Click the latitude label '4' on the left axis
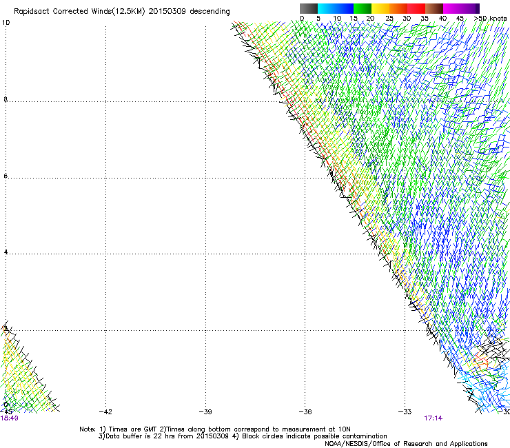Viewport: 510px width, 448px height. pyautogui.click(x=6, y=252)
